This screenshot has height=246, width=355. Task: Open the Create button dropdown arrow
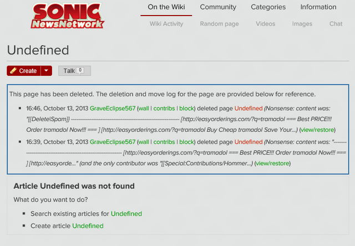click(47, 70)
